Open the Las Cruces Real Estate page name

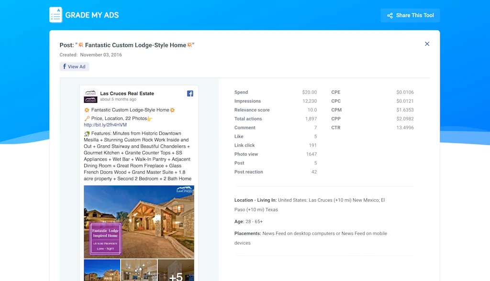click(x=127, y=93)
